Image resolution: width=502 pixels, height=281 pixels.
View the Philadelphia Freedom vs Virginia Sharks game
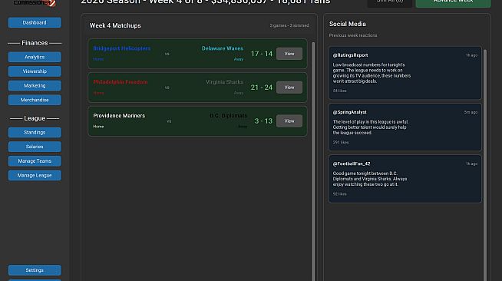point(289,88)
